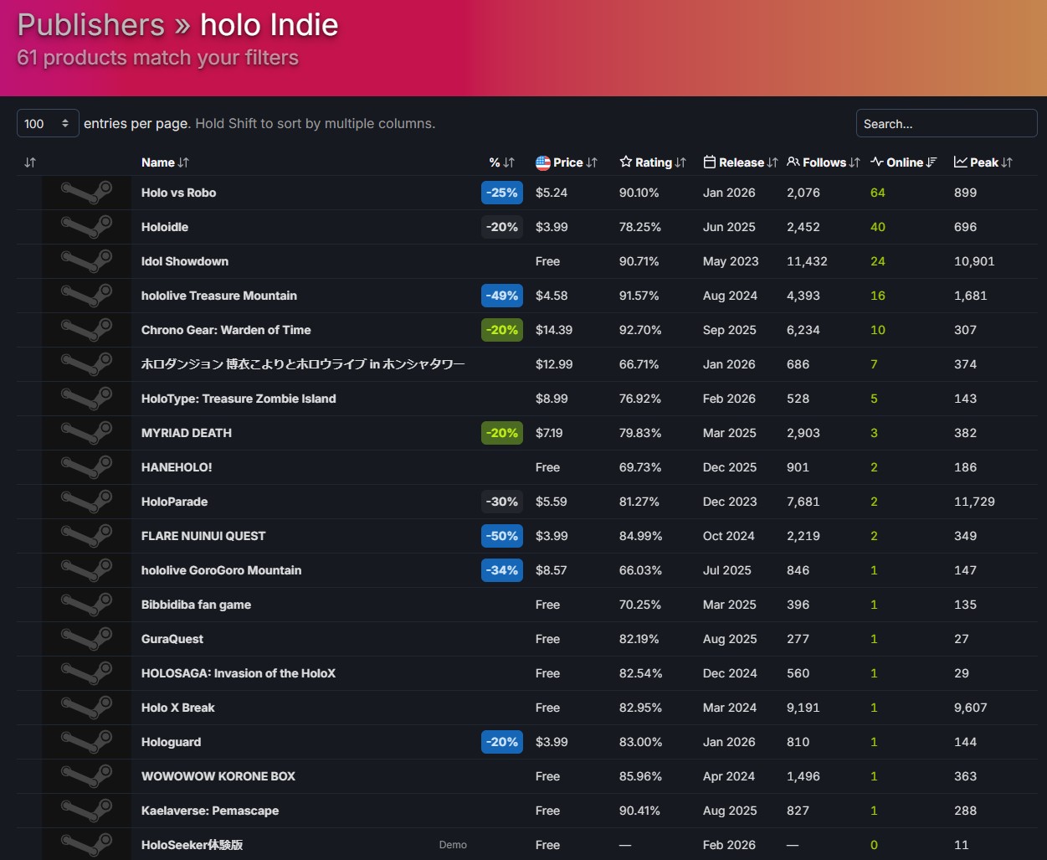
Task: Select May 2023 release date cell
Action: [x=731, y=261]
